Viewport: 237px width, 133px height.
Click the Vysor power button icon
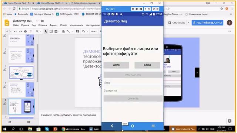157,9
